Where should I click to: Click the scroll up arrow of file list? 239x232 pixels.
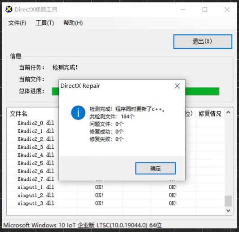228,112
